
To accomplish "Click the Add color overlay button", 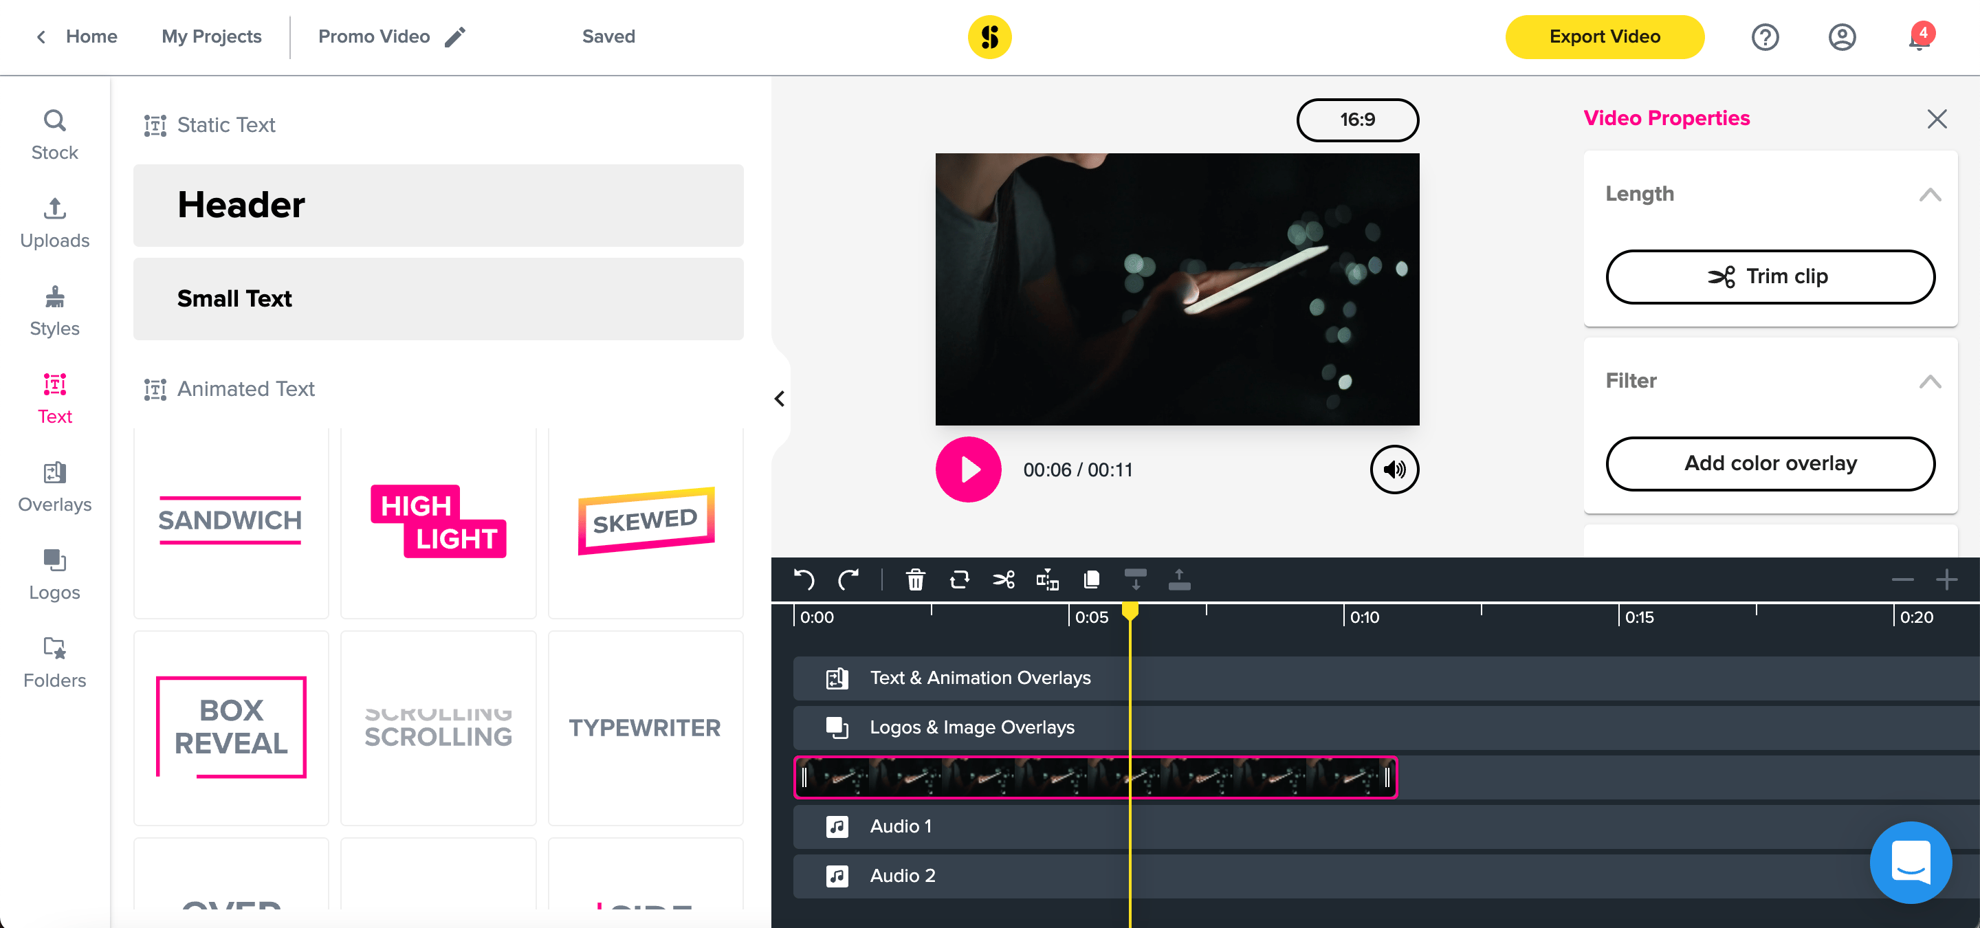I will pyautogui.click(x=1770, y=463).
